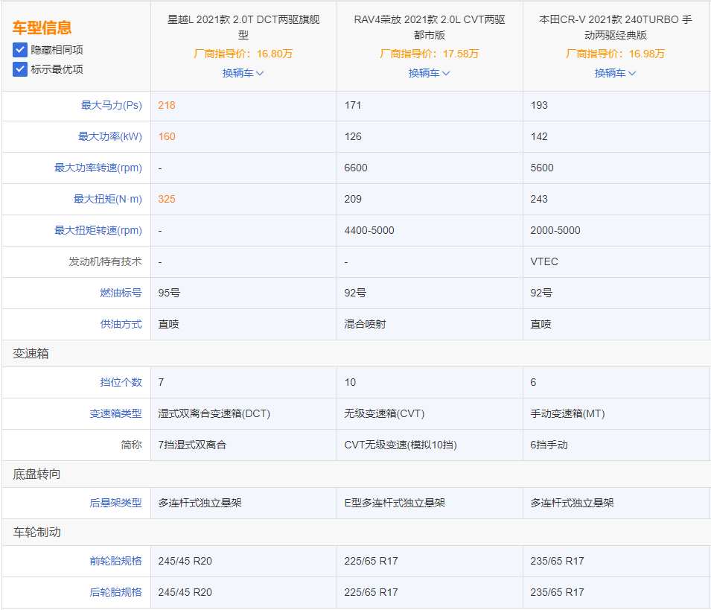
Task: Click the 厂商指导价 16.98万 price
Action: pos(615,54)
